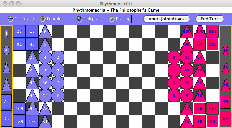Select the pink pyramid piece 190
The height and width of the screenshot is (128, 232).
(200, 32)
